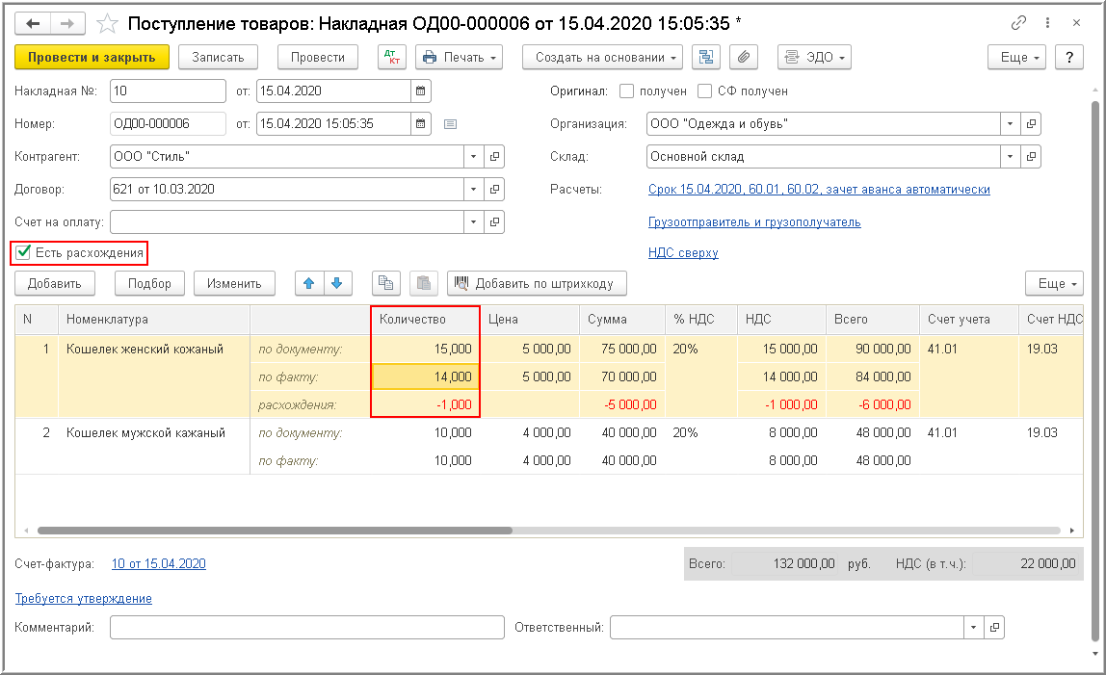1106x675 pixels.
Task: Open Срок 15.04.2020 расчеты link
Action: coord(819,189)
